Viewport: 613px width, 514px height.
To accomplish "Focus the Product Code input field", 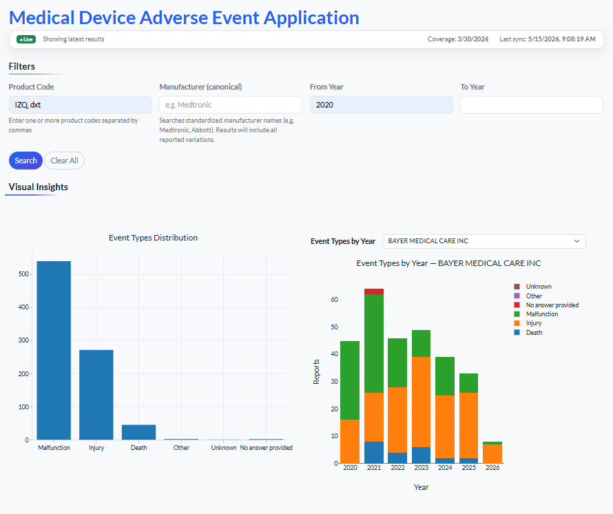I will click(x=80, y=105).
